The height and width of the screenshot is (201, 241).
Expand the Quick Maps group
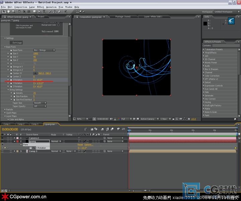point(5,113)
